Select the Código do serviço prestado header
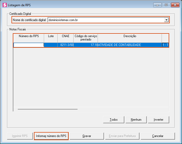This screenshot has height=144, width=182. (x=86, y=38)
